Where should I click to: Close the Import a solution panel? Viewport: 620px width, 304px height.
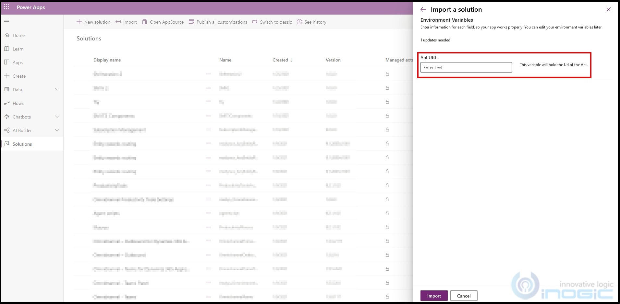[609, 9]
